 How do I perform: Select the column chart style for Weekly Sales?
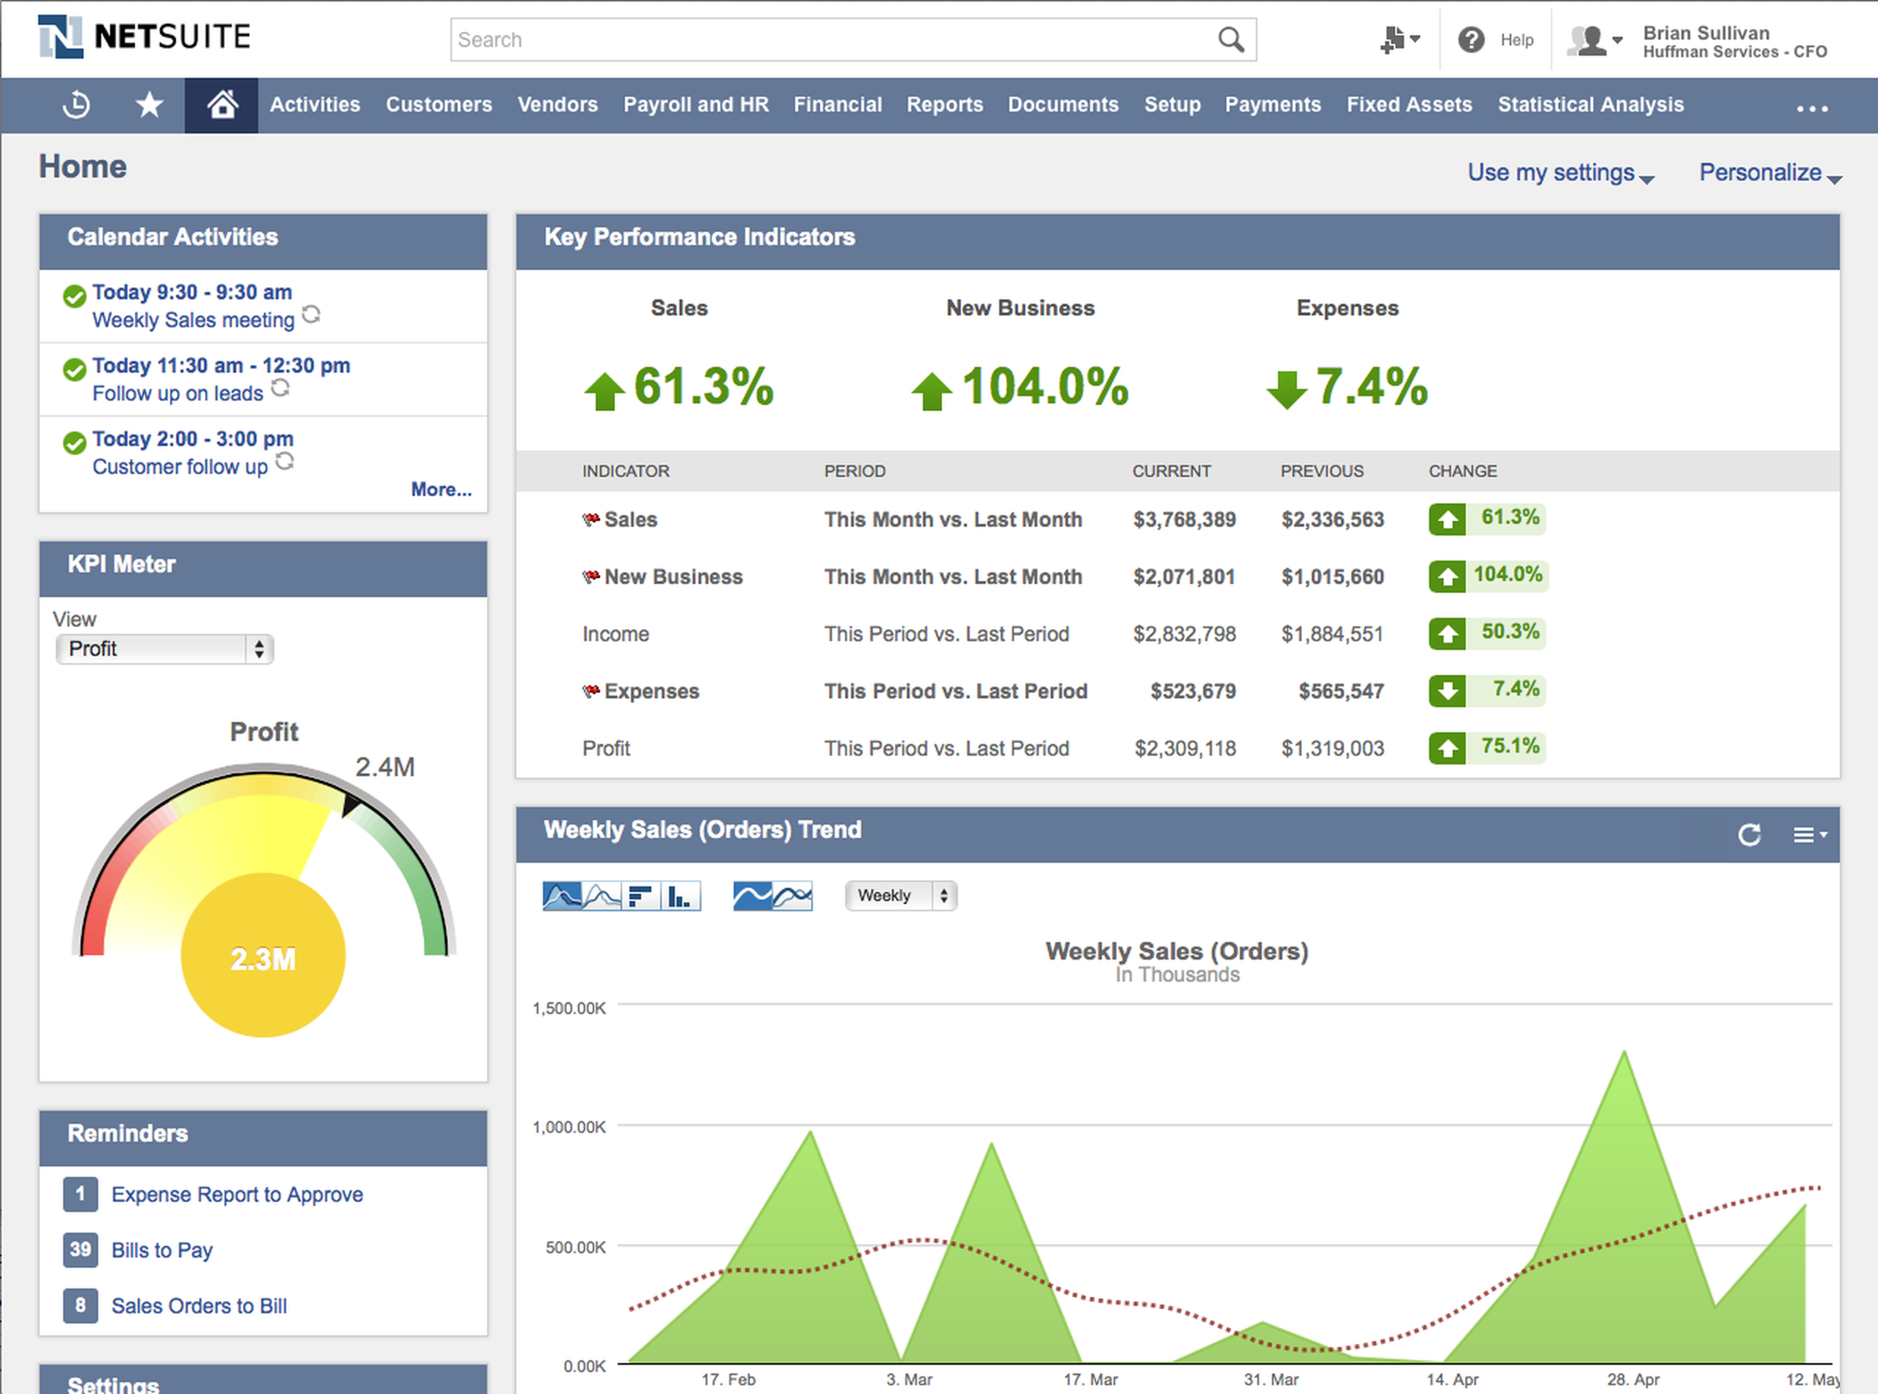pos(681,895)
